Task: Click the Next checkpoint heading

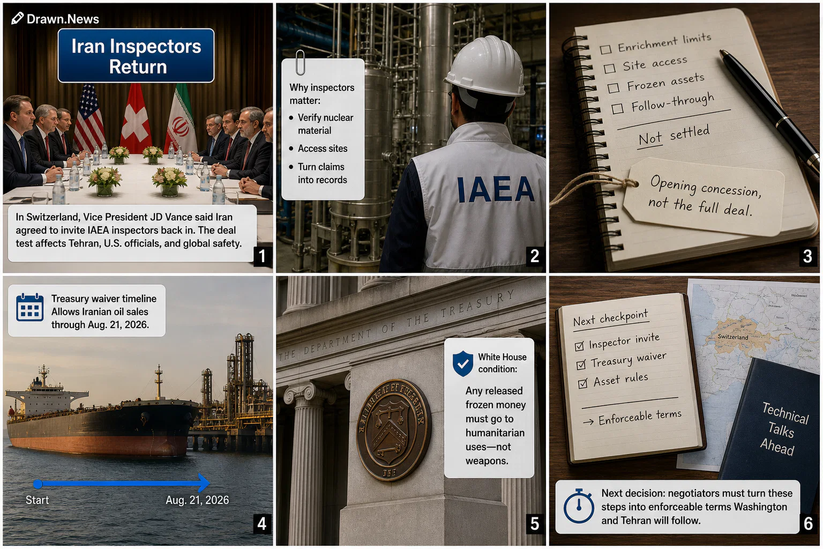Action: pos(611,318)
